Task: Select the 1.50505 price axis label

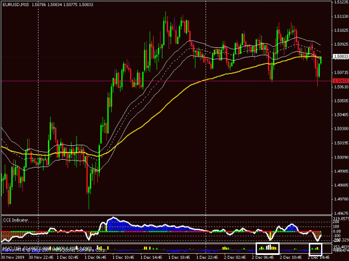Action: point(341,101)
